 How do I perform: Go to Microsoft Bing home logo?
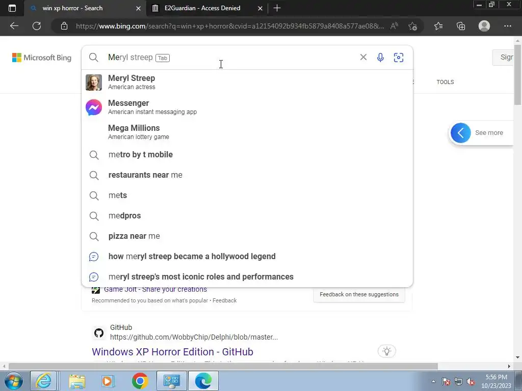coord(42,58)
